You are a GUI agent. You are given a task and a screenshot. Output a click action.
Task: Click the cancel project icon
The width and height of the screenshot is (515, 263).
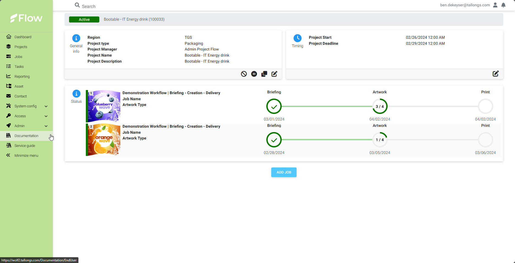244,74
